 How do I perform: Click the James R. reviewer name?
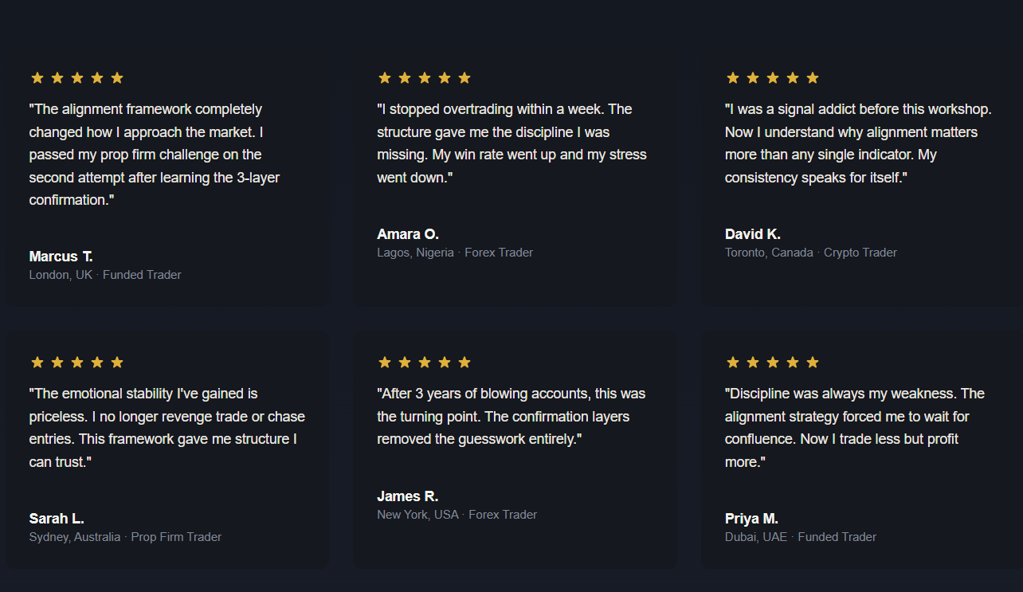pos(408,496)
